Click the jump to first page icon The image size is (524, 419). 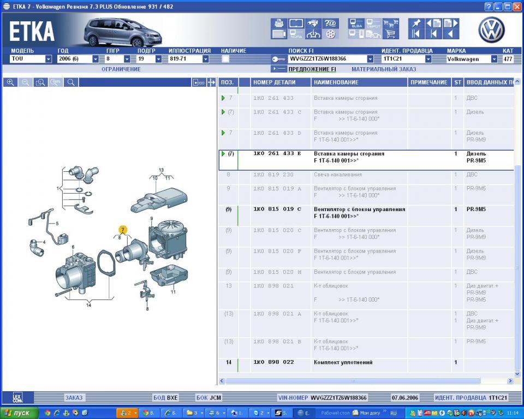coord(416,34)
